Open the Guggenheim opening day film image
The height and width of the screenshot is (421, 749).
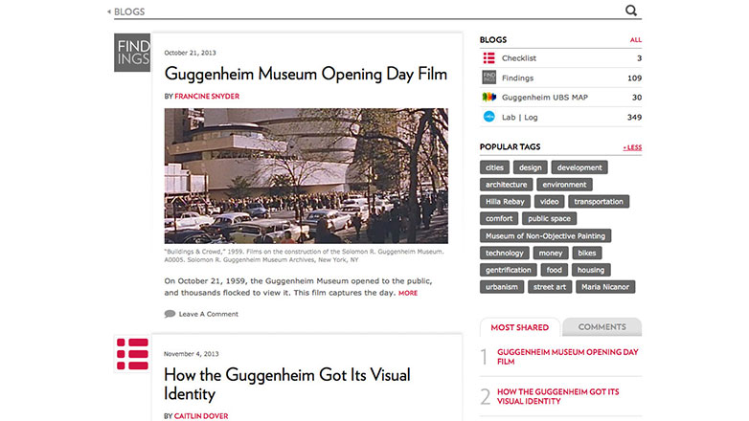click(x=306, y=176)
